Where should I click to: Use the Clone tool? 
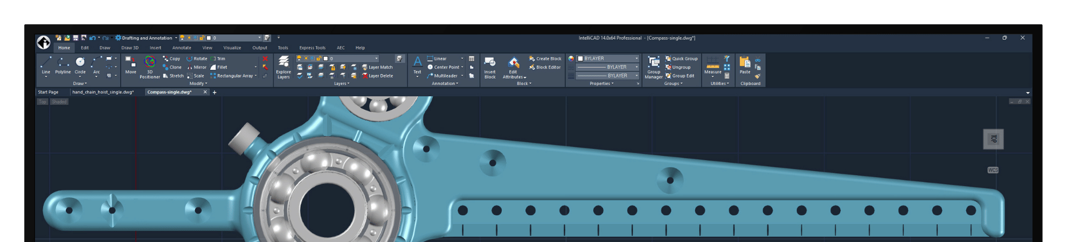tap(172, 67)
